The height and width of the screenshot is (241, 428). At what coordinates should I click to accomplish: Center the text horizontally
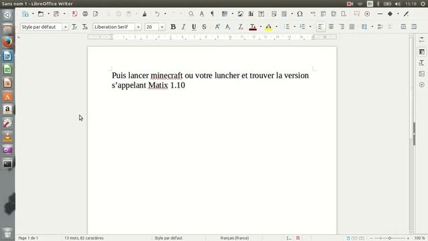(x=331, y=27)
